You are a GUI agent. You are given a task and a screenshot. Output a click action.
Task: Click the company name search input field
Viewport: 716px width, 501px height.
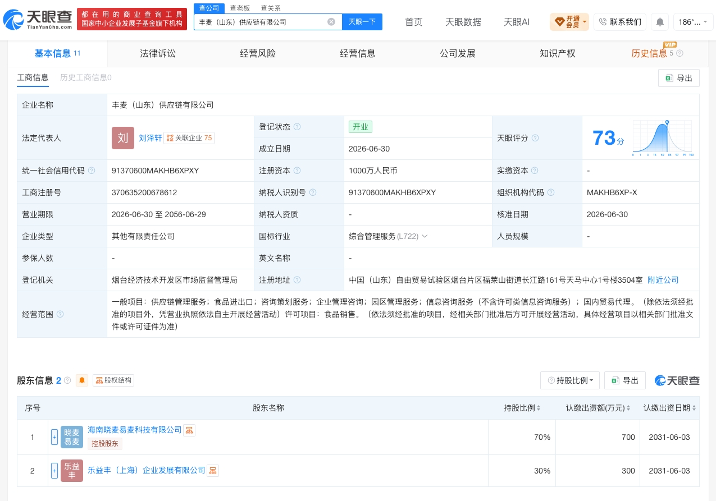tap(262, 22)
